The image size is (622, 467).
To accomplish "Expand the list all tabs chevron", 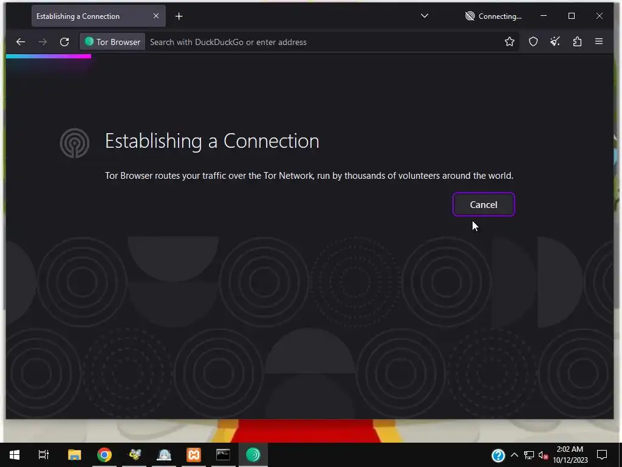I will click(425, 16).
